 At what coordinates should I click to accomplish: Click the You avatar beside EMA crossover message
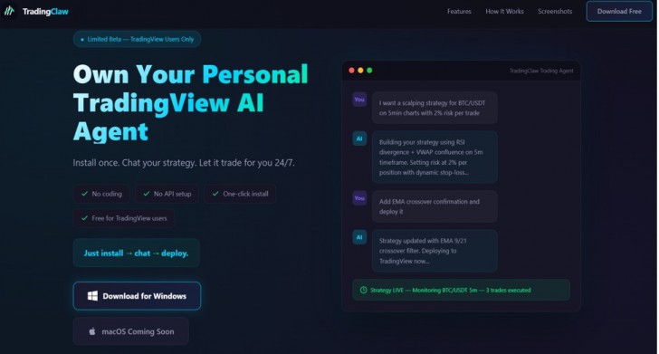click(x=359, y=198)
